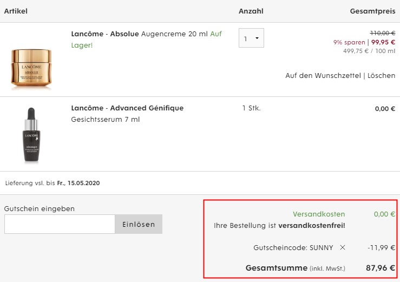
Task: Remove the SUNNY voucher code
Action: tap(343, 247)
